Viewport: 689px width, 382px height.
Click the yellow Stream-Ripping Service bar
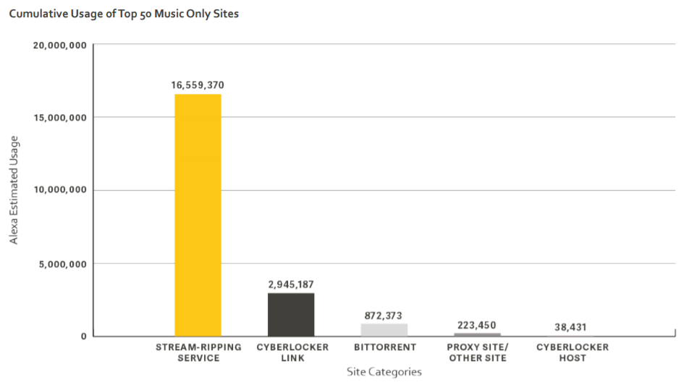(x=198, y=215)
